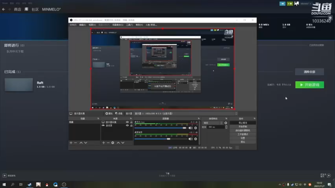
Task: Open settings from OBS controls
Action: tap(243, 138)
